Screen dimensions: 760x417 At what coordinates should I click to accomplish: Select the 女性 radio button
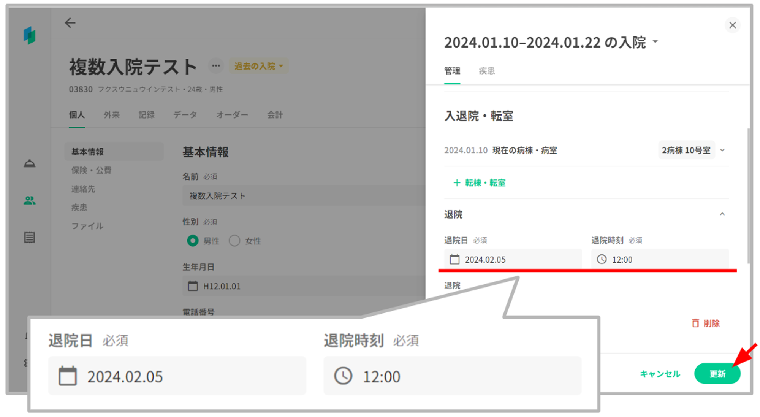pos(234,241)
